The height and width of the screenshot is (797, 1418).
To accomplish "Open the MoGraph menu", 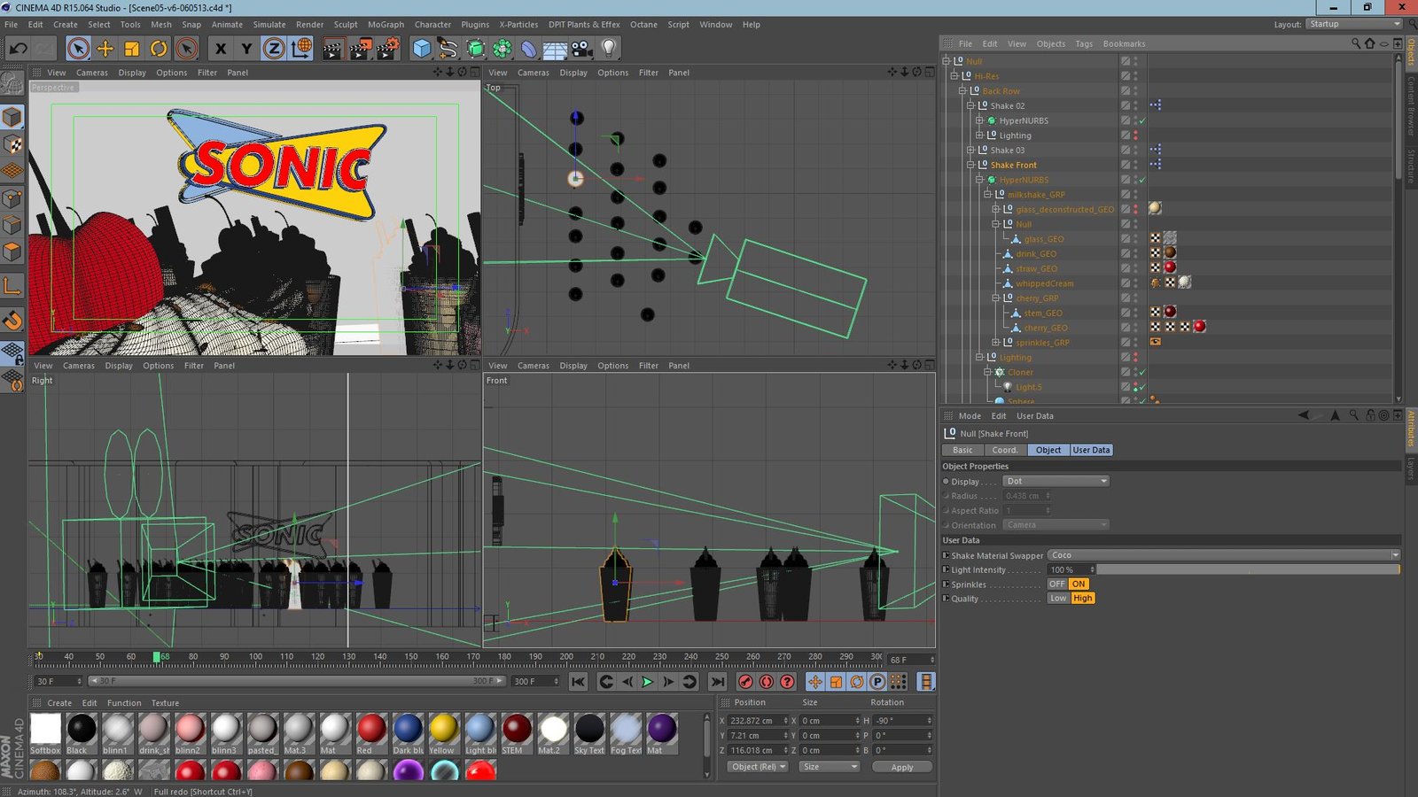I will [x=386, y=25].
